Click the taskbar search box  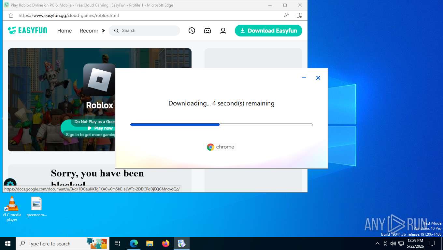click(63, 243)
